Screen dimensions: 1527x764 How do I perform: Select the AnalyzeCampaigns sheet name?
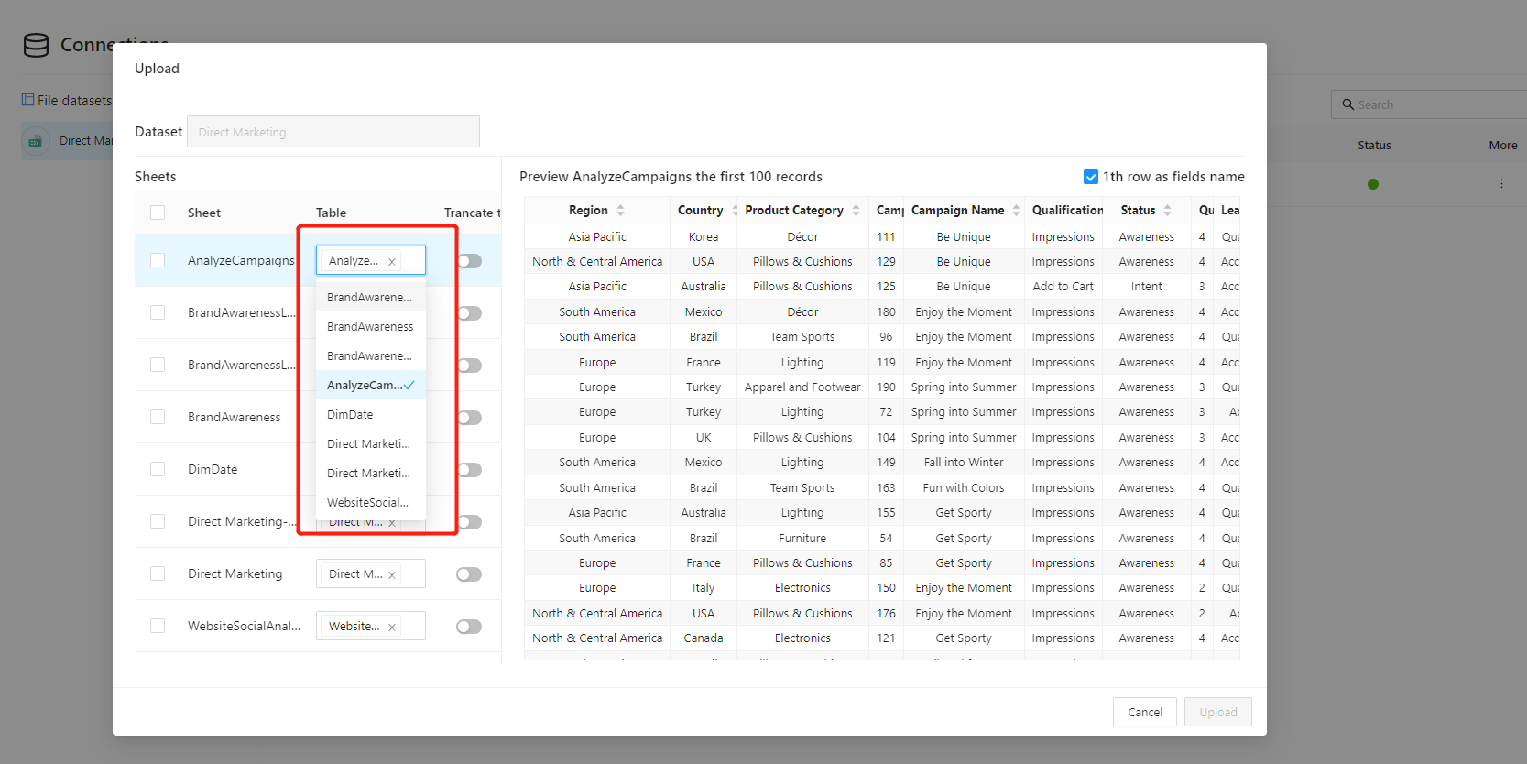(x=241, y=260)
